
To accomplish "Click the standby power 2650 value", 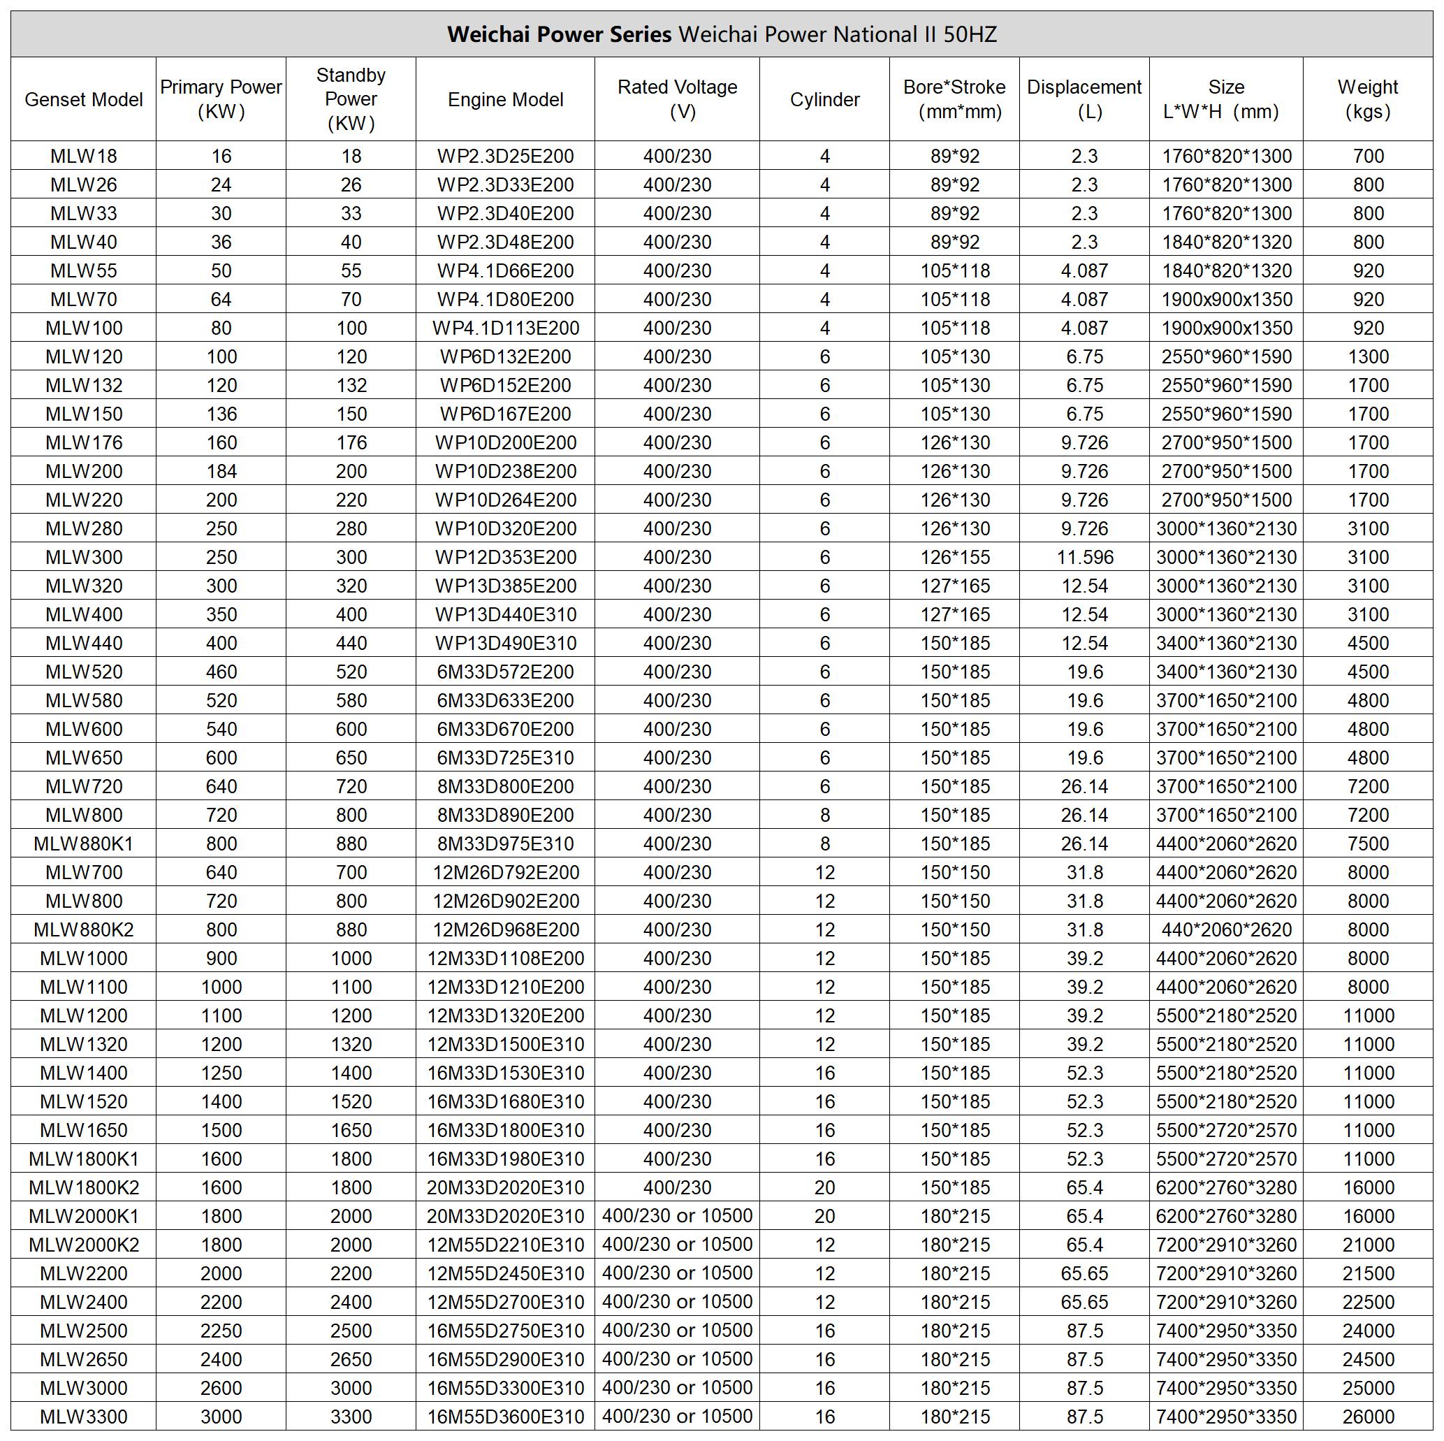I will [x=351, y=1359].
